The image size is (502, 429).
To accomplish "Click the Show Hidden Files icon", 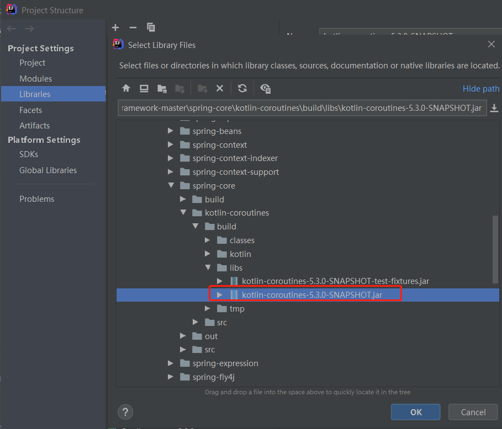I will (x=265, y=88).
